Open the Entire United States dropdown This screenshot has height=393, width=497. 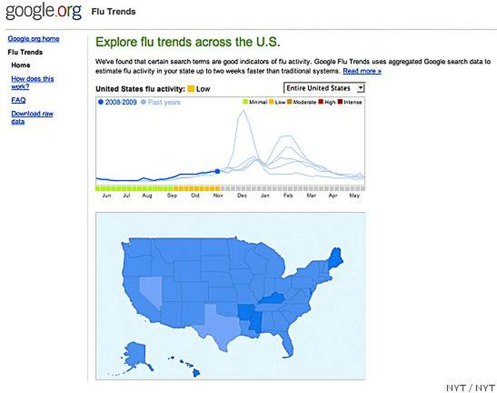(x=324, y=88)
